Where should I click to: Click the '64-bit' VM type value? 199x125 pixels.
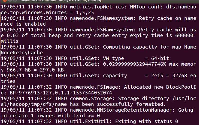[x=160, y=58]
